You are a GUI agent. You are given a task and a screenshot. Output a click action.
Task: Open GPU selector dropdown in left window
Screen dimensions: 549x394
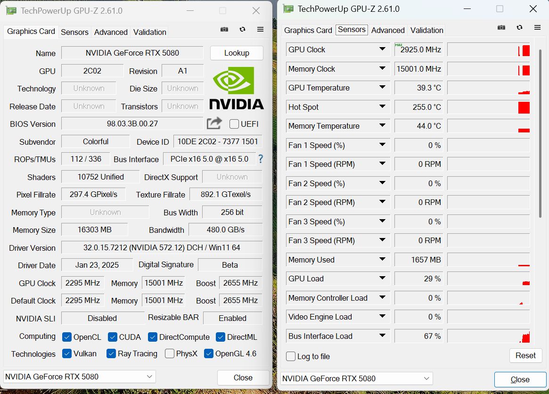80,377
